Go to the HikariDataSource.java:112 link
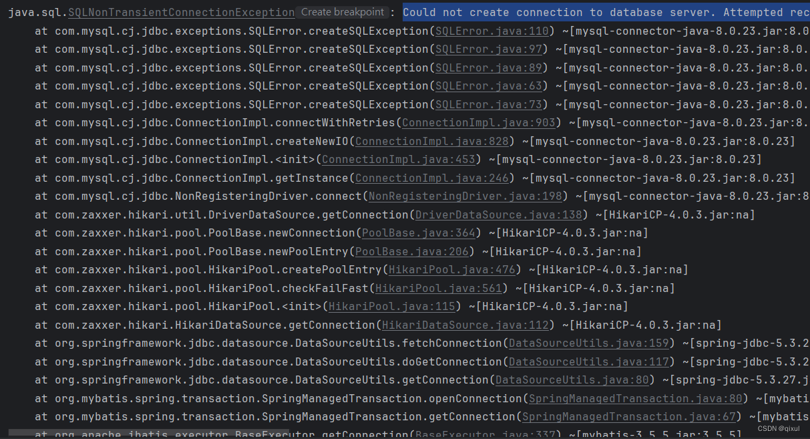 click(x=465, y=325)
